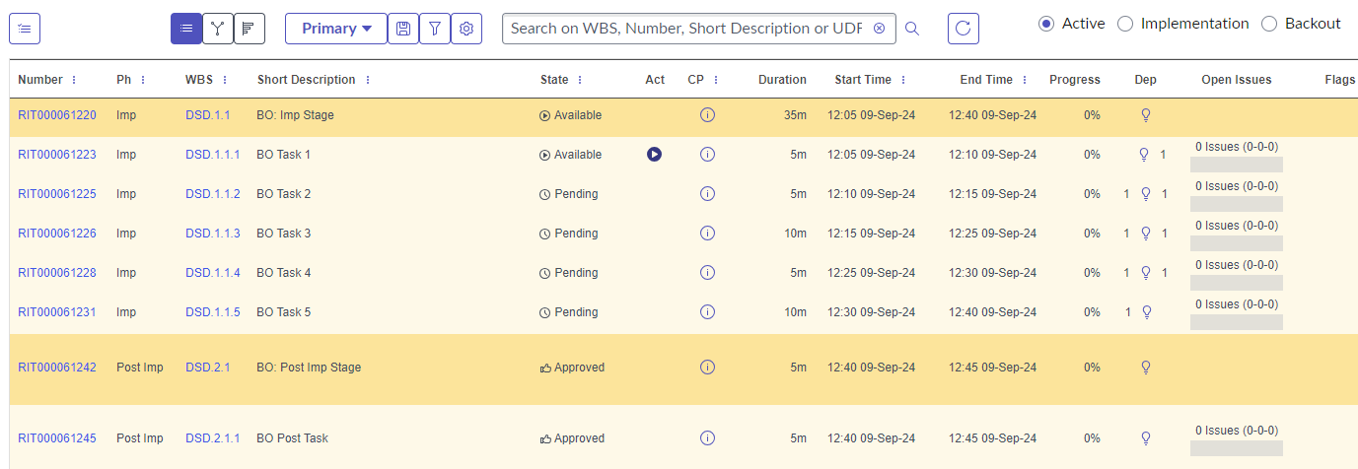Viewport: 1358px width, 469px height.
Task: Open the Primary dropdown menu
Action: click(336, 29)
